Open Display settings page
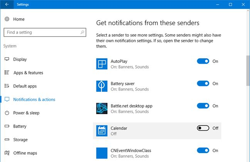Screen dimensions: 250x162 pyautogui.click(x=20, y=59)
